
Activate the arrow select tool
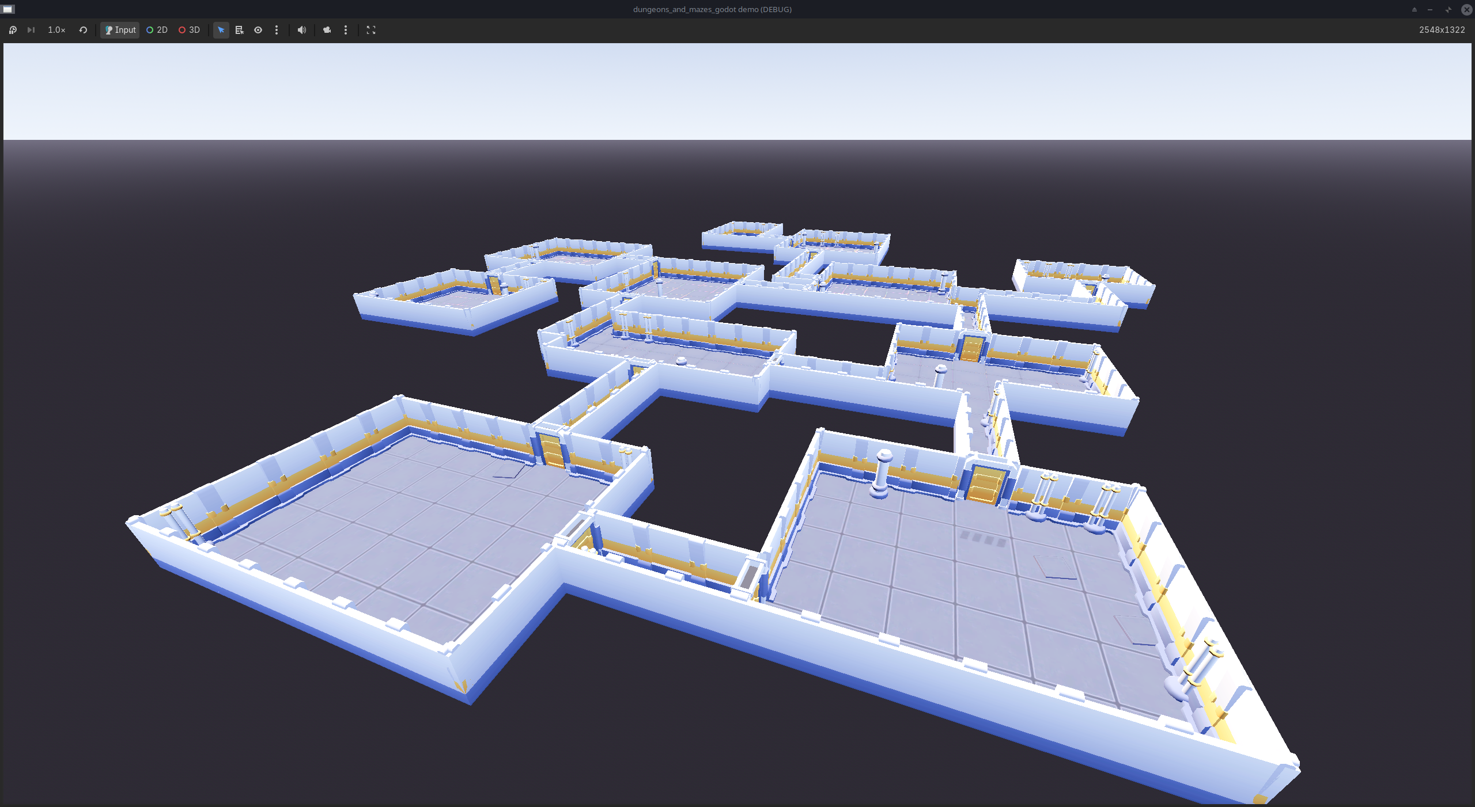coord(221,30)
